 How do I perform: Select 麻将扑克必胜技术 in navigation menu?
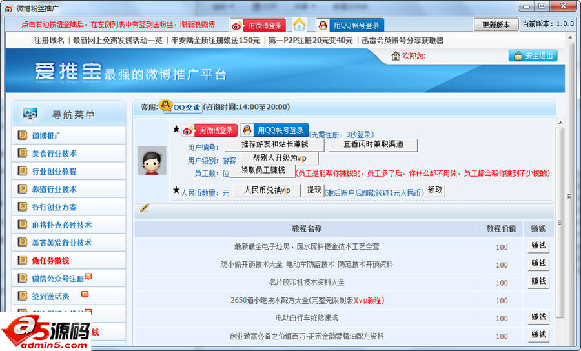(61, 225)
